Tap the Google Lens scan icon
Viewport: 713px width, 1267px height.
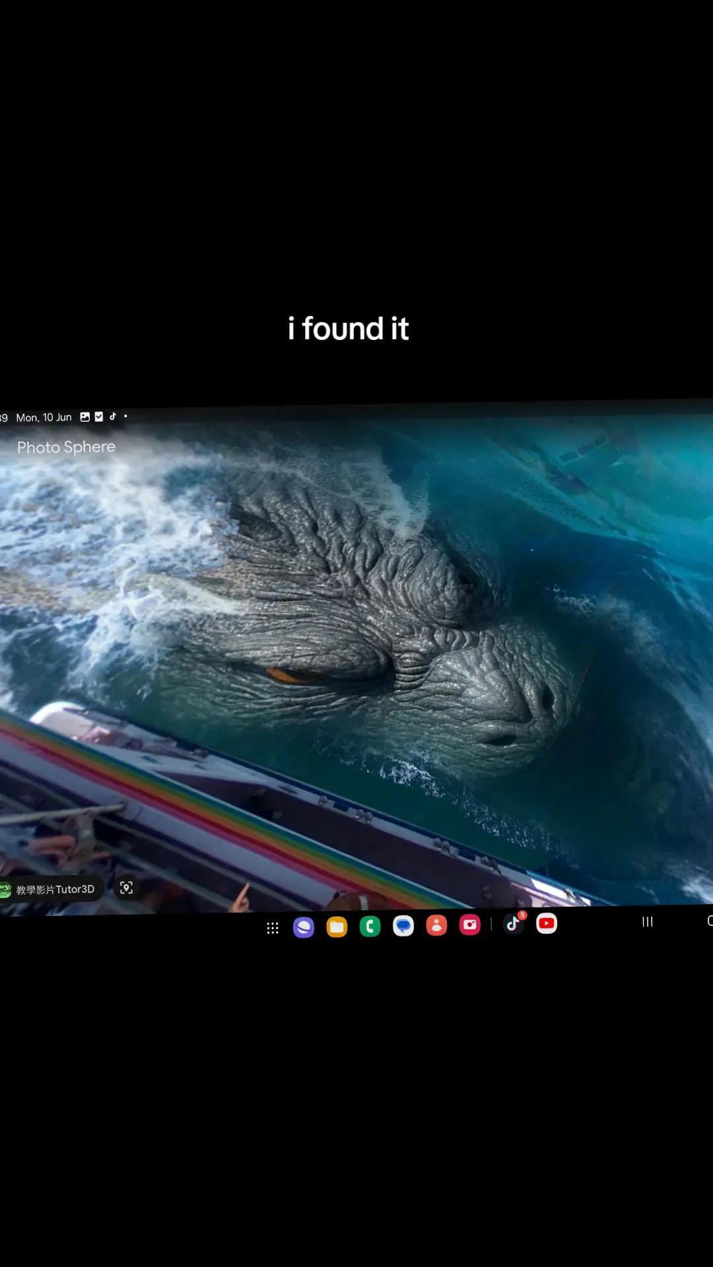126,888
